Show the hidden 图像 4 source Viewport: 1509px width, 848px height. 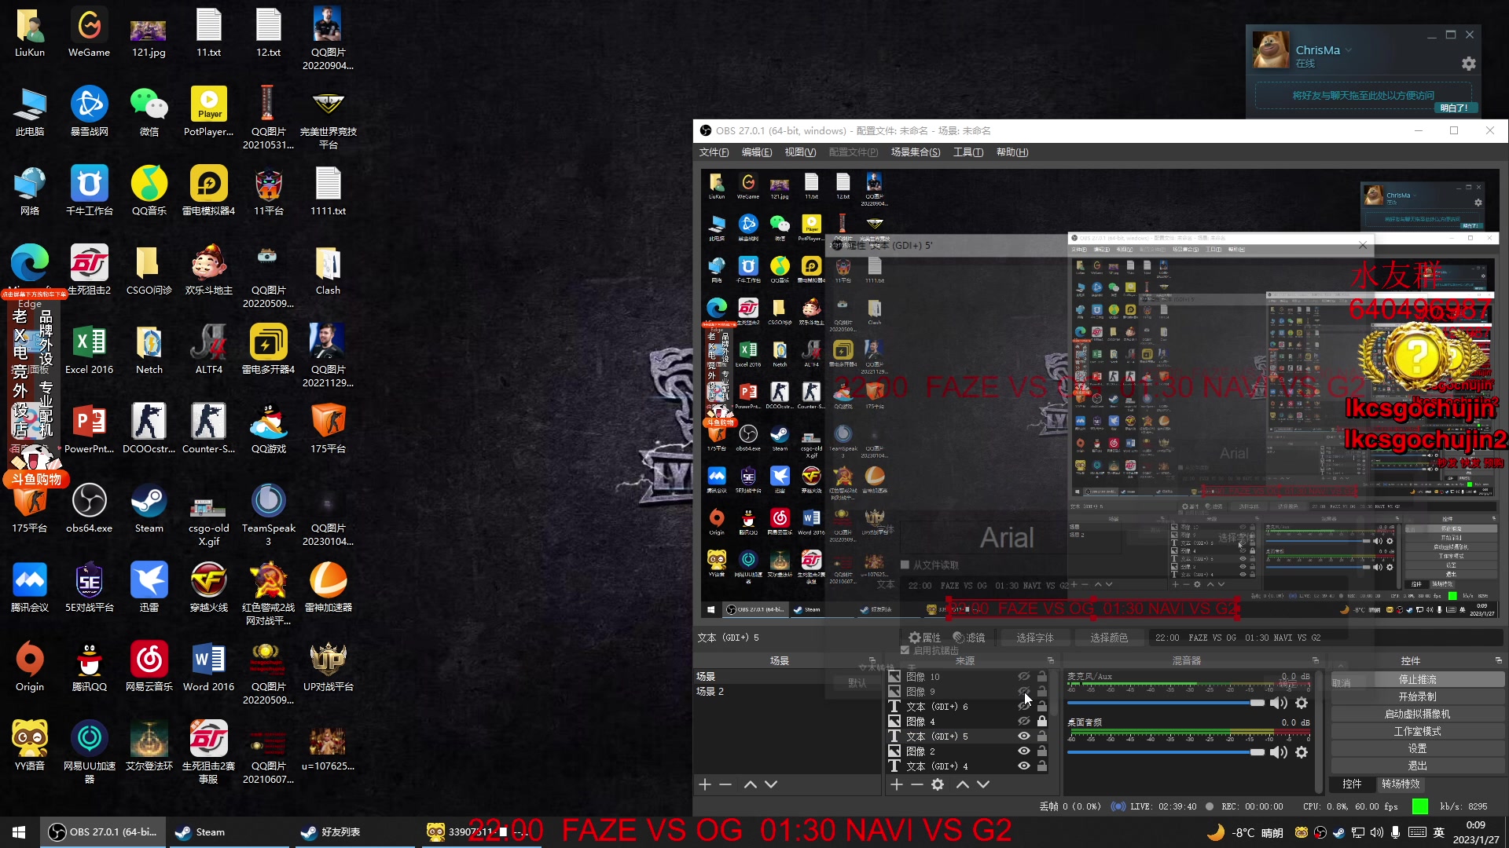click(x=1023, y=721)
